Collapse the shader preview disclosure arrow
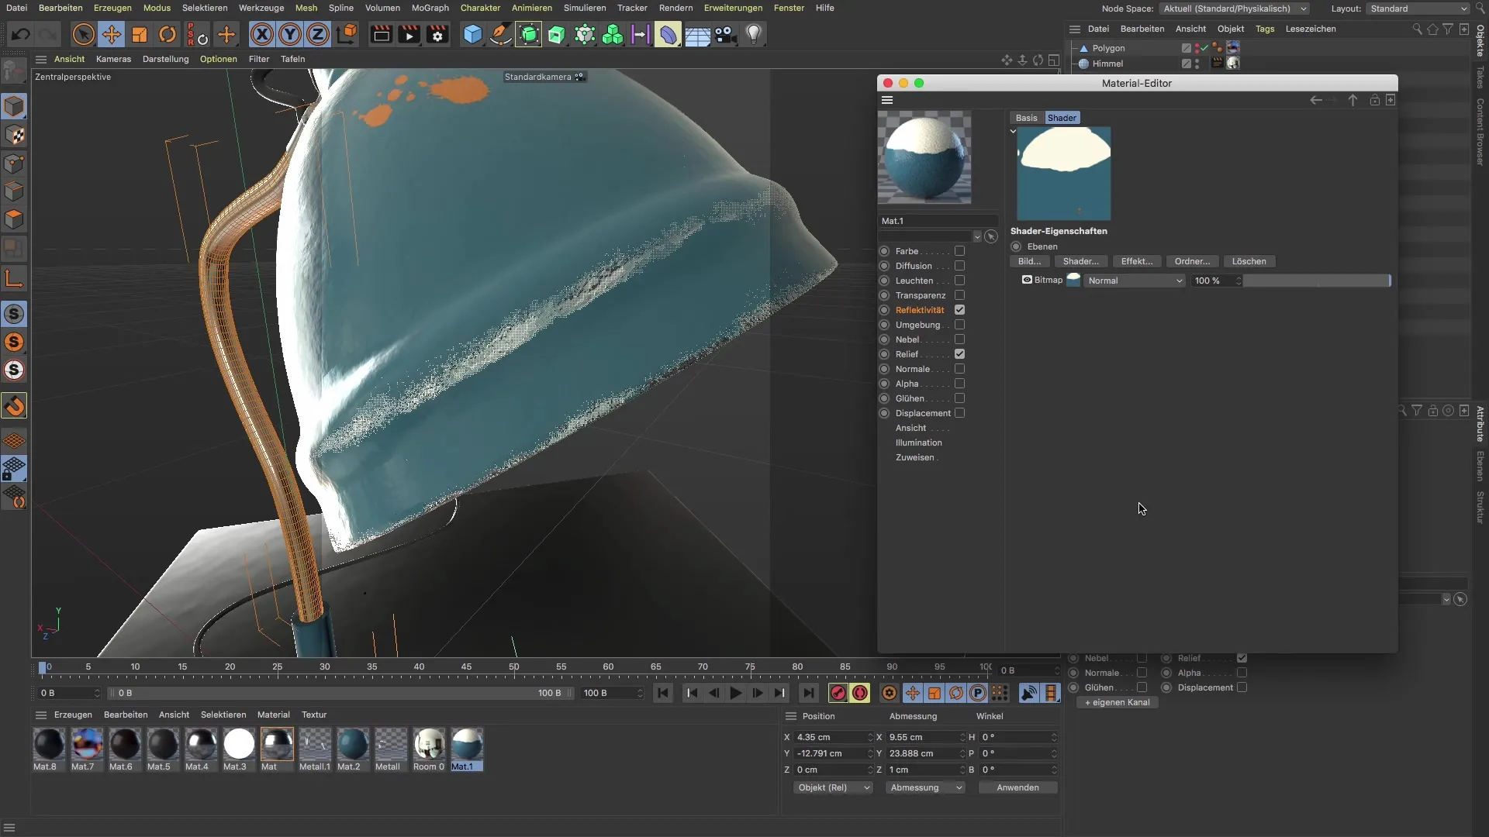 point(1013,131)
